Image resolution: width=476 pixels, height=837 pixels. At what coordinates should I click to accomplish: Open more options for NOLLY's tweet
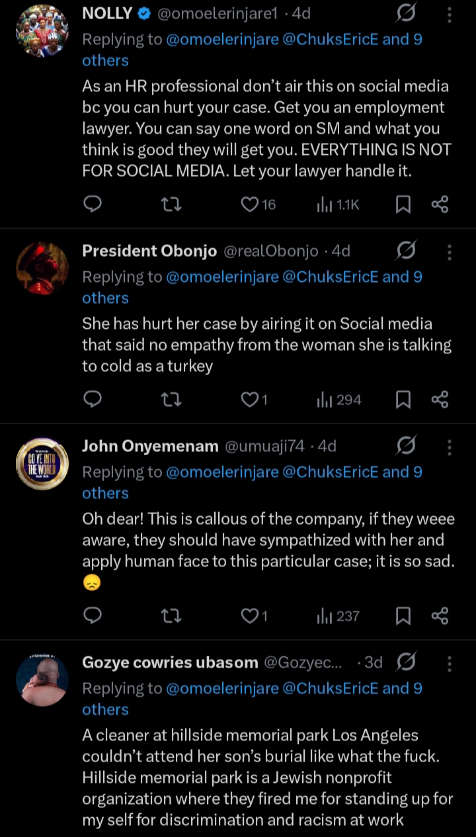pyautogui.click(x=450, y=14)
